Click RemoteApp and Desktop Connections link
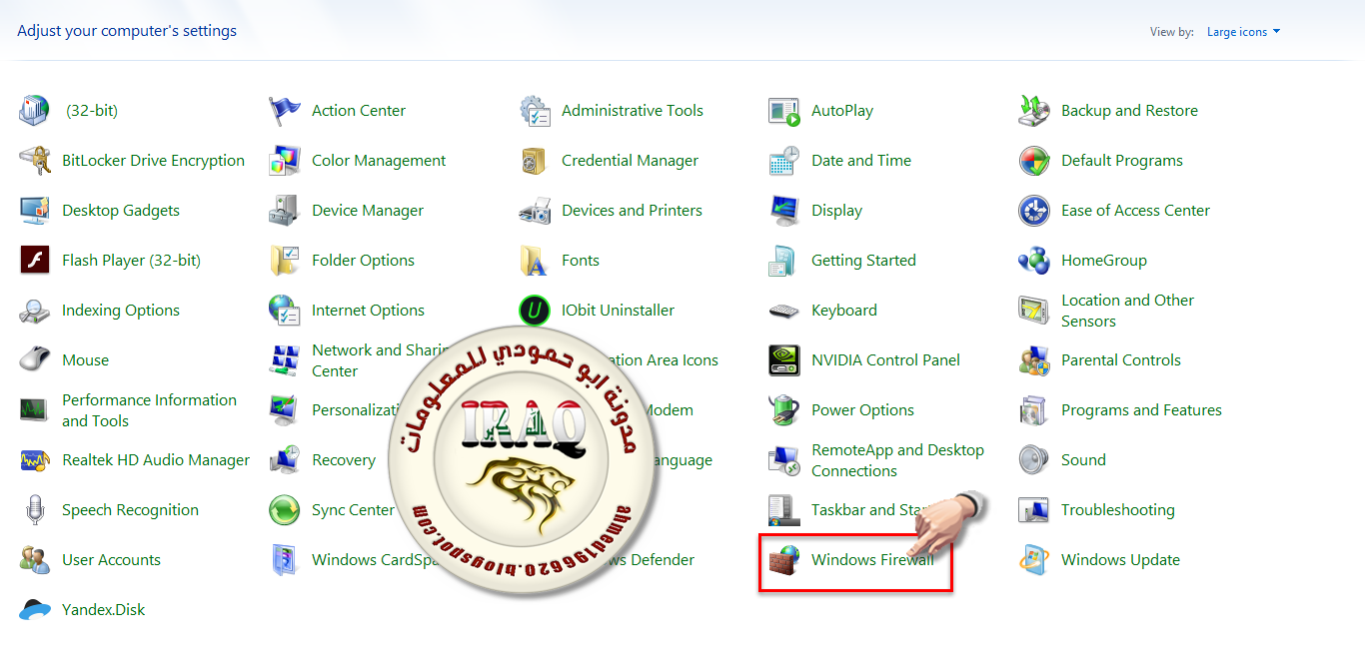The width and height of the screenshot is (1365, 670). pos(897,460)
